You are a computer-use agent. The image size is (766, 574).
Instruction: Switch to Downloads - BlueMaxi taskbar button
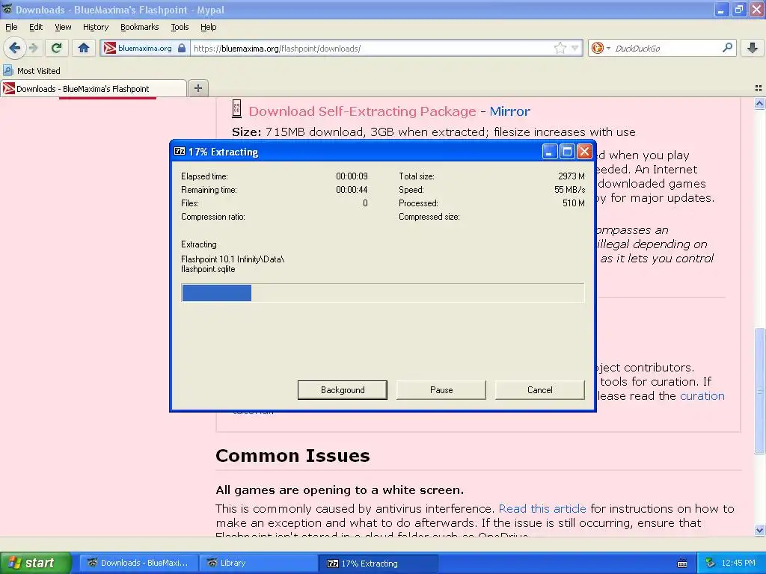[x=138, y=563]
